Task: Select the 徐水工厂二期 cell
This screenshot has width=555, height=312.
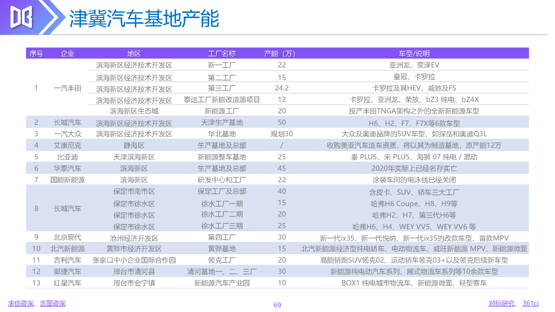Action: [221, 214]
